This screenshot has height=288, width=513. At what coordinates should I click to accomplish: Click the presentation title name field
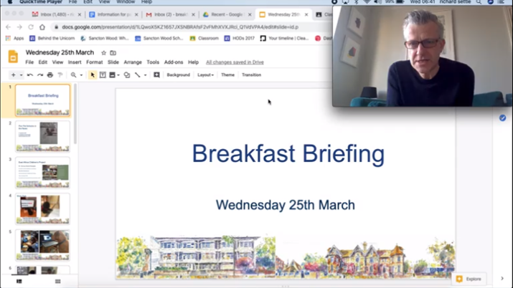(60, 52)
